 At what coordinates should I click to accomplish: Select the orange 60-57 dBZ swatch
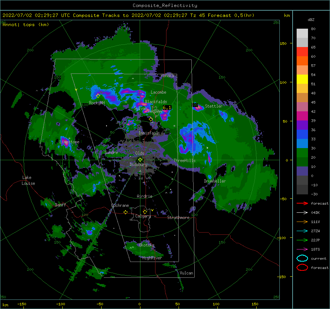click(x=302, y=61)
